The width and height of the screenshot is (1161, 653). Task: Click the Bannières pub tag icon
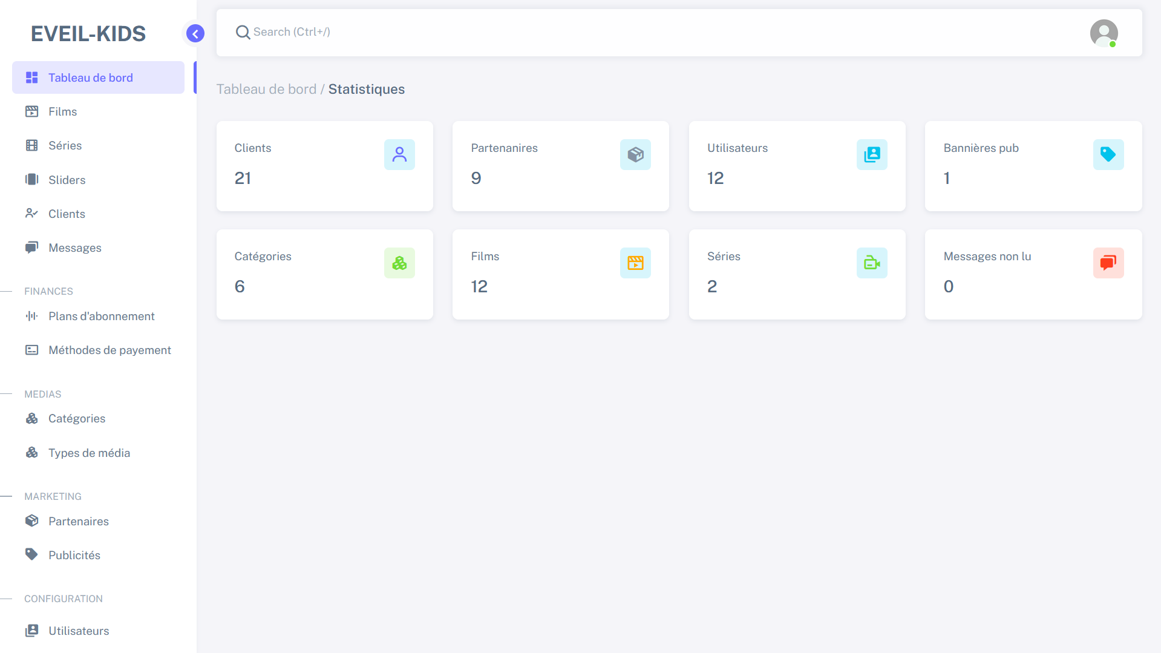click(x=1108, y=154)
